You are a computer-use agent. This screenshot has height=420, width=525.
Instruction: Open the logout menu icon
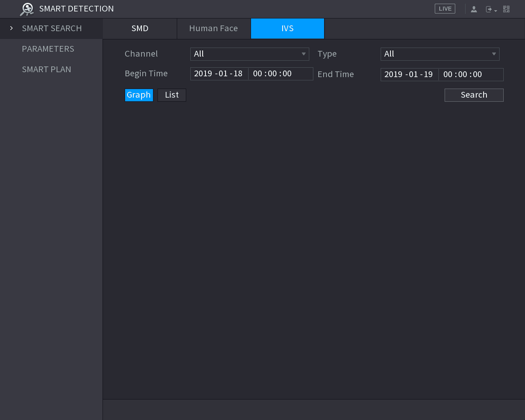(491, 9)
